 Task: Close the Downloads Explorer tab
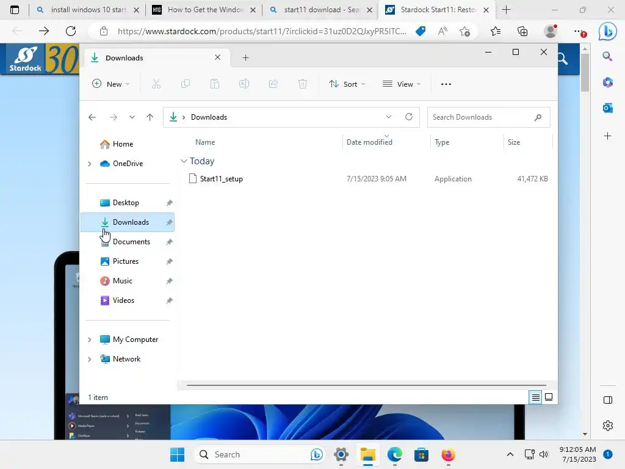coord(218,57)
